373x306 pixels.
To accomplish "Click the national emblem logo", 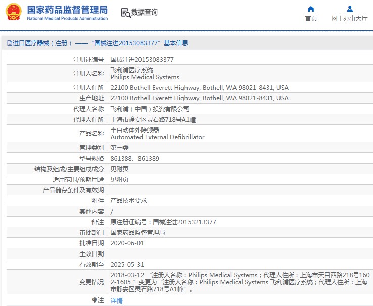I will click(14, 12).
